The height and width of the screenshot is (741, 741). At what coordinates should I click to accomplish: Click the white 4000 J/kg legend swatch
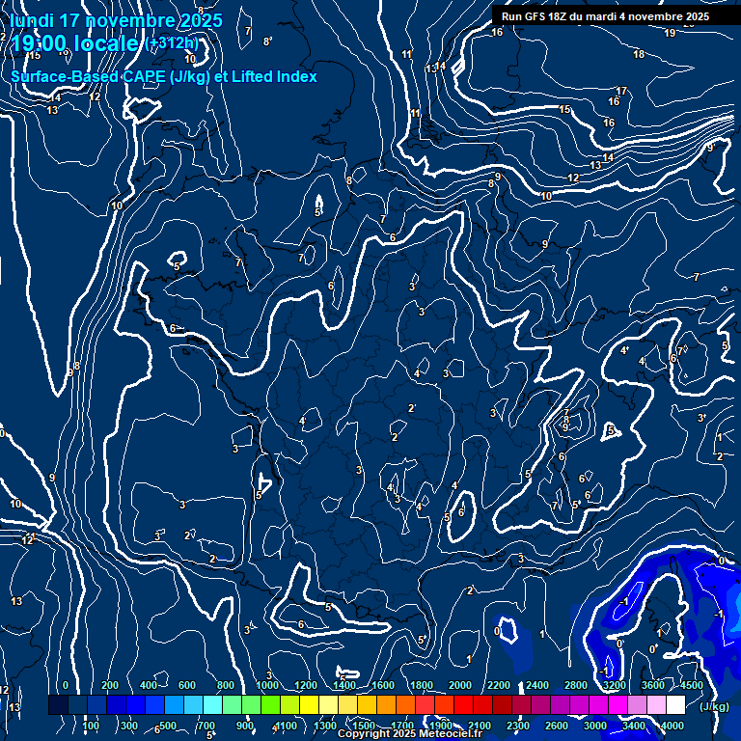click(675, 704)
